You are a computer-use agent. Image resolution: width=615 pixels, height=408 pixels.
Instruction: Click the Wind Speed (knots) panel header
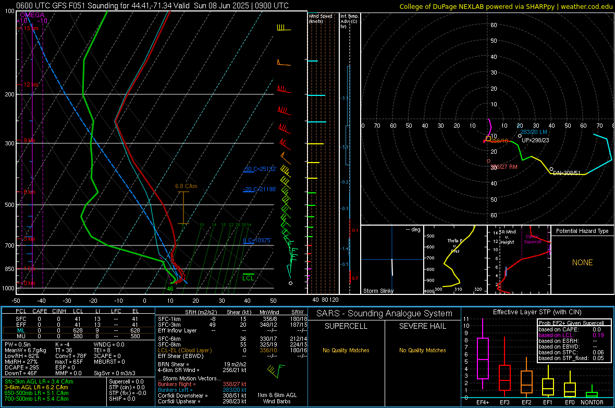(321, 18)
